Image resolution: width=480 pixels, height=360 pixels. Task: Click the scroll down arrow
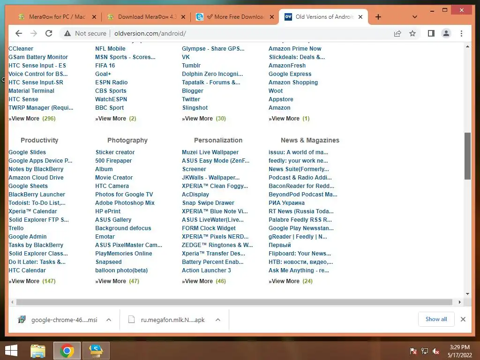[x=467, y=294]
